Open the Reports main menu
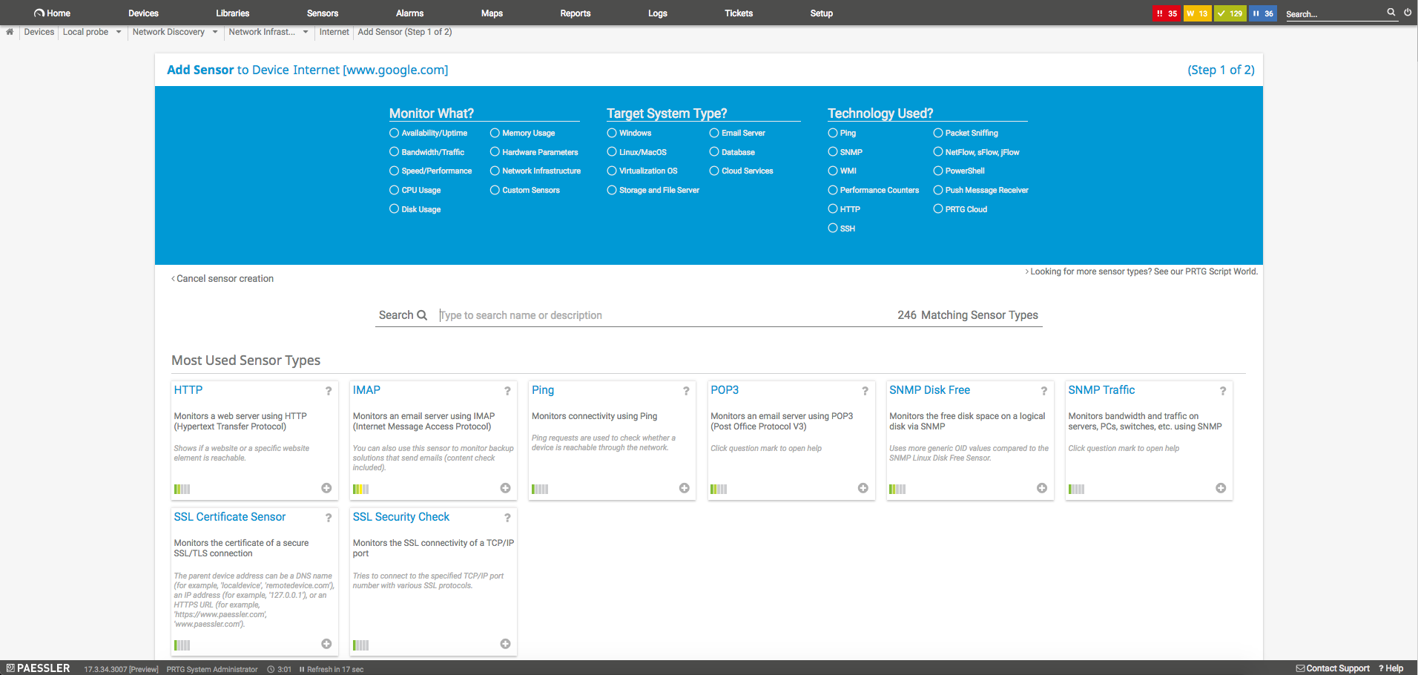This screenshot has width=1418, height=675. coord(576,13)
